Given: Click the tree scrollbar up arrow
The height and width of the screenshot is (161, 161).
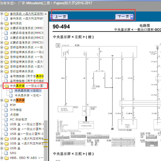Looking at the screenshot, I should tap(46, 14).
